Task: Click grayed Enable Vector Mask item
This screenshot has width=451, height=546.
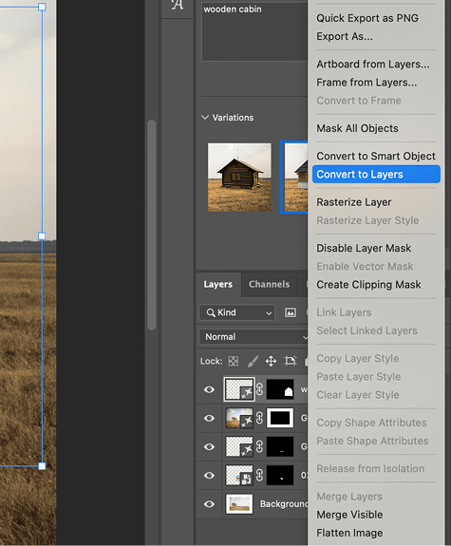Action: point(365,267)
